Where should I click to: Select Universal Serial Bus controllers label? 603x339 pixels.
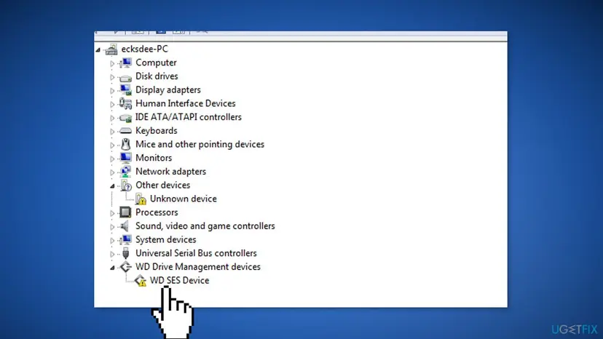pyautogui.click(x=196, y=253)
